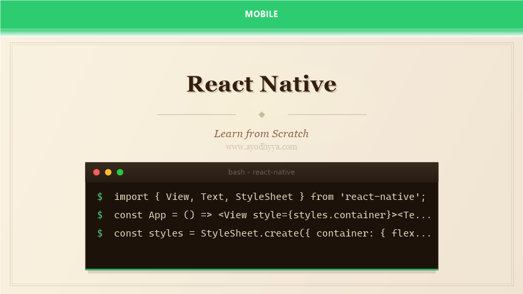Click the dollar prompt before const styles
The width and height of the screenshot is (523, 294).
click(100, 233)
